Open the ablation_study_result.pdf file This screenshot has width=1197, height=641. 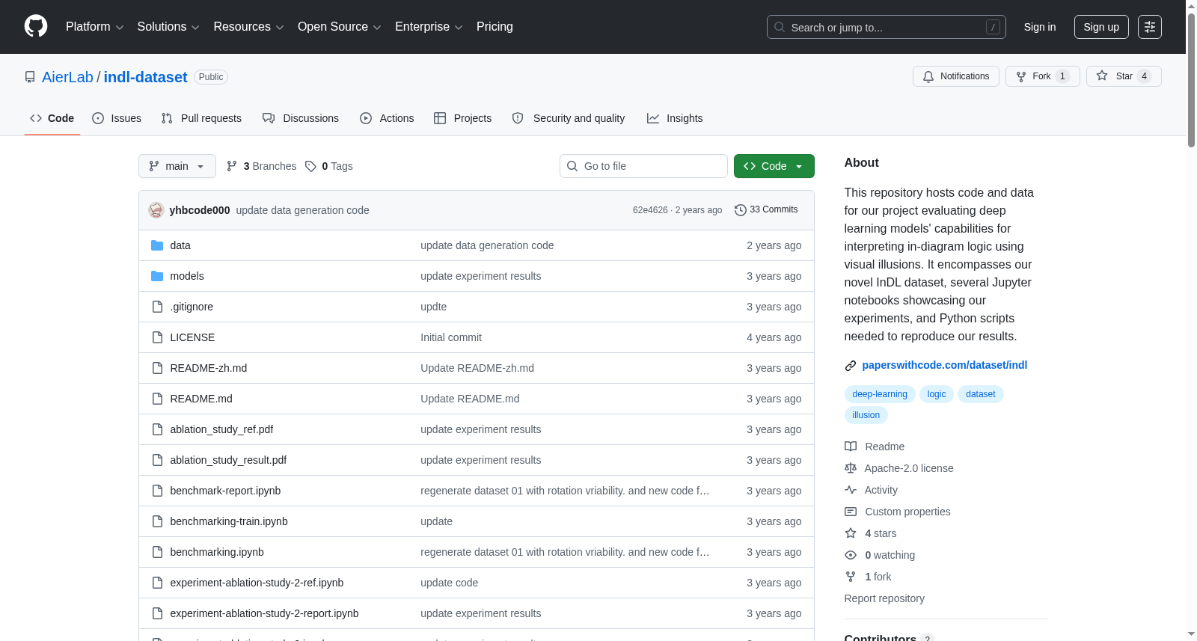pyautogui.click(x=228, y=460)
